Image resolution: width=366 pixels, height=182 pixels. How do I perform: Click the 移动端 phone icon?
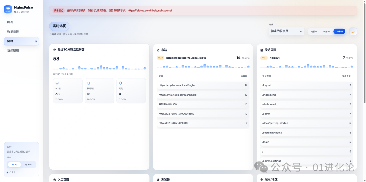89,83
